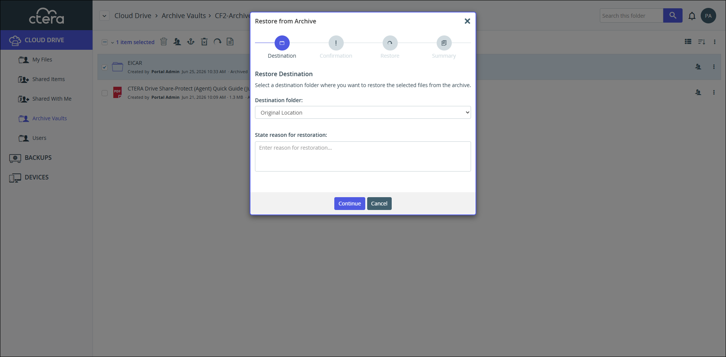Focus the reason for restoration text box
The width and height of the screenshot is (726, 357).
(363, 156)
